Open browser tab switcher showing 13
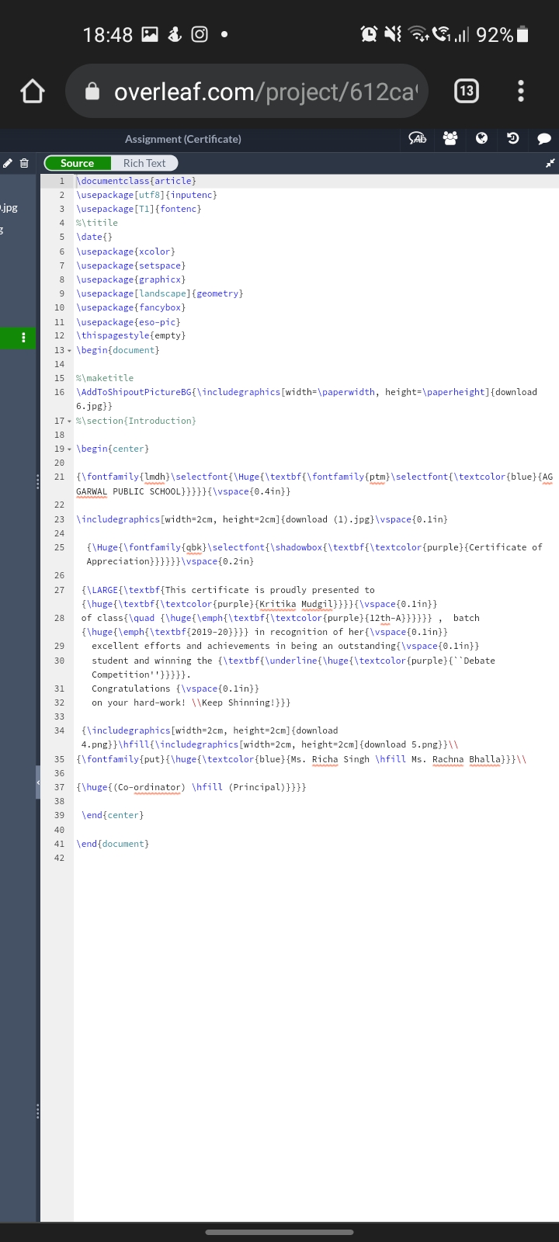Screen dimensions: 559x1242 tap(466, 91)
